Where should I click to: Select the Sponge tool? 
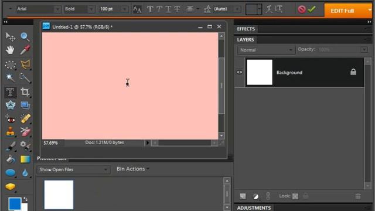click(x=11, y=186)
